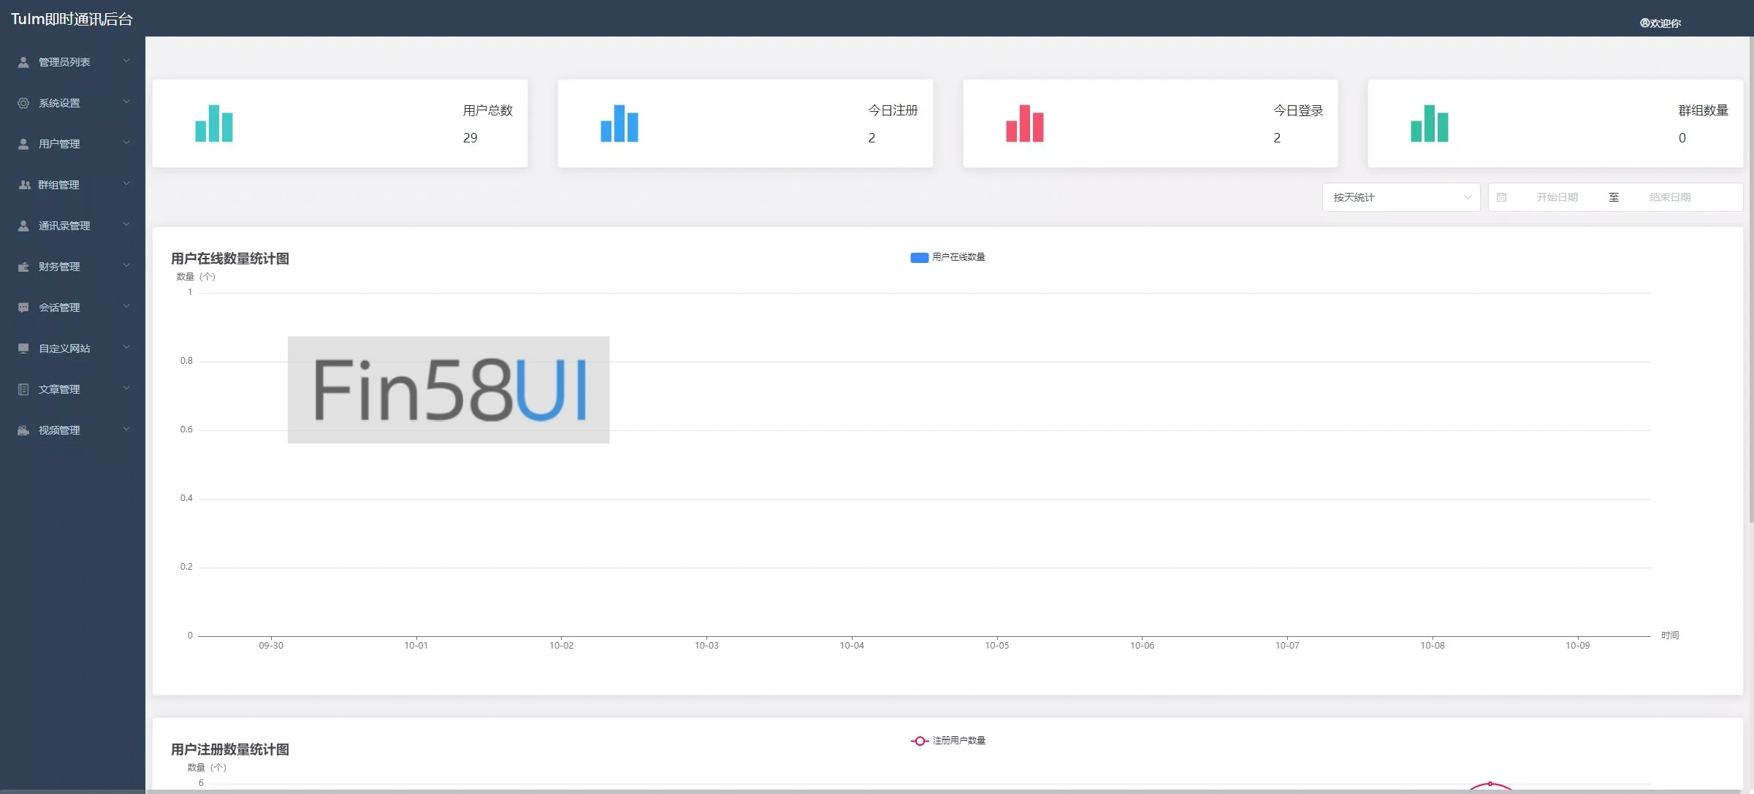Click the 开始日期 start date field
This screenshot has width=1754, height=794.
coord(1557,197)
